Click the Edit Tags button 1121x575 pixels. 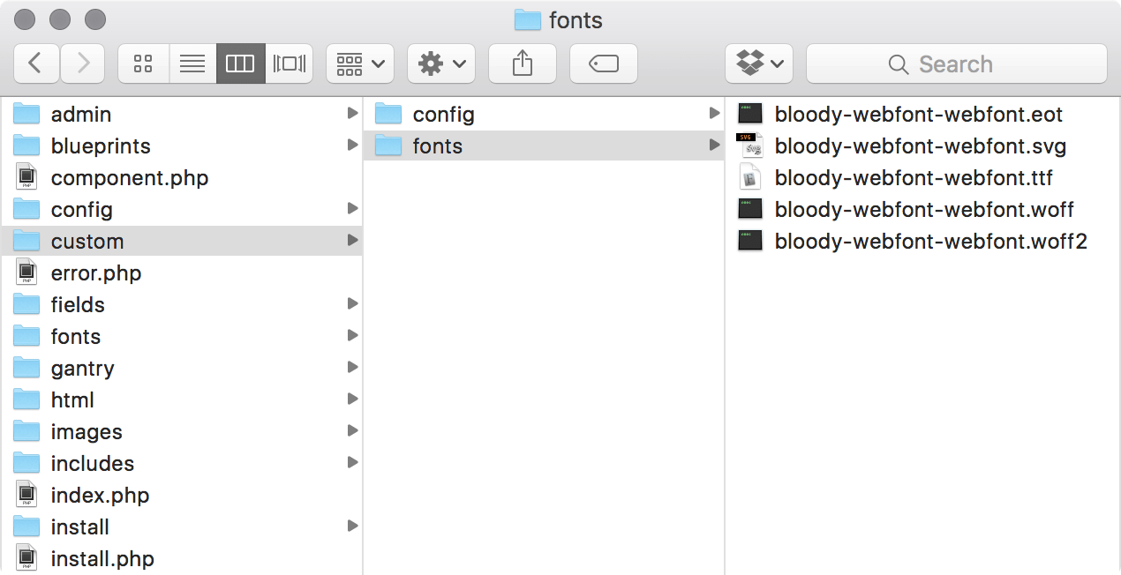(x=604, y=63)
